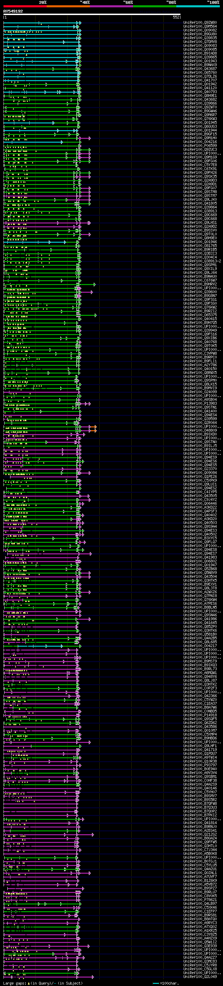Select the UniRef100_Q9ZWT0 label
Image resolution: width=223 pixels, height=986 pixels.
(x=200, y=107)
